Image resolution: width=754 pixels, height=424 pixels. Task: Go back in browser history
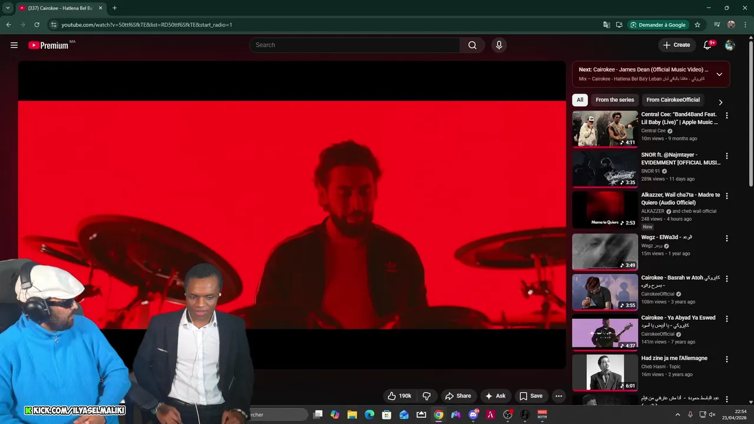(8, 25)
